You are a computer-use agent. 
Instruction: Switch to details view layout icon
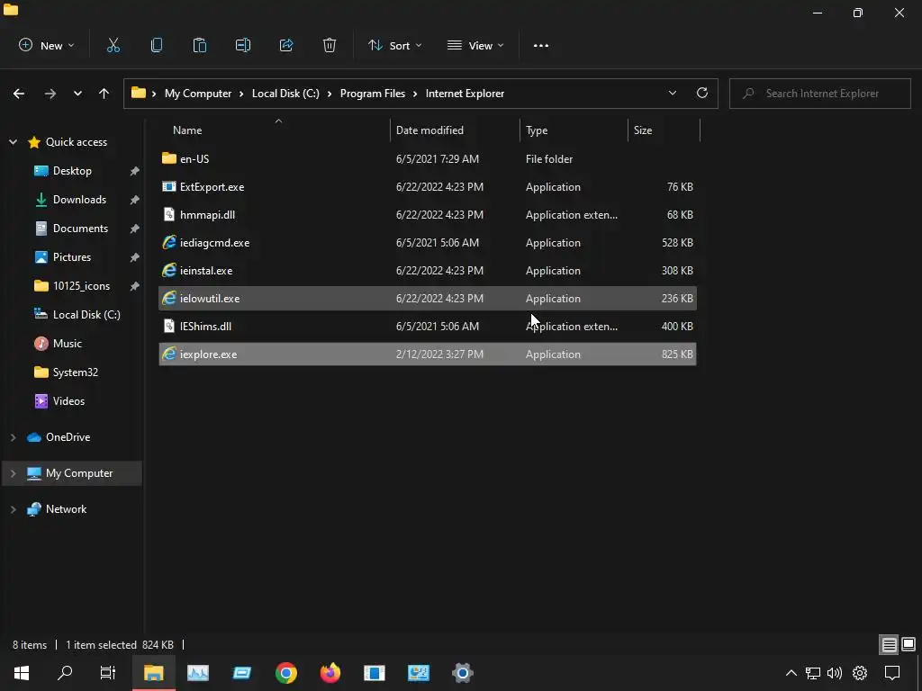pos(889,644)
